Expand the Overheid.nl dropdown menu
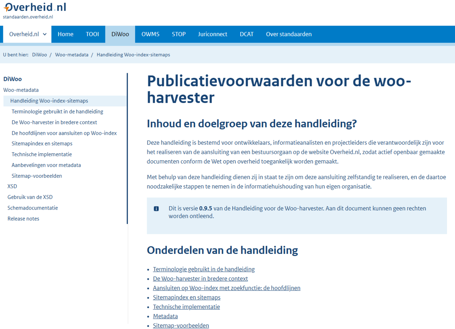Screen dimensions: 455x329 point(28,34)
